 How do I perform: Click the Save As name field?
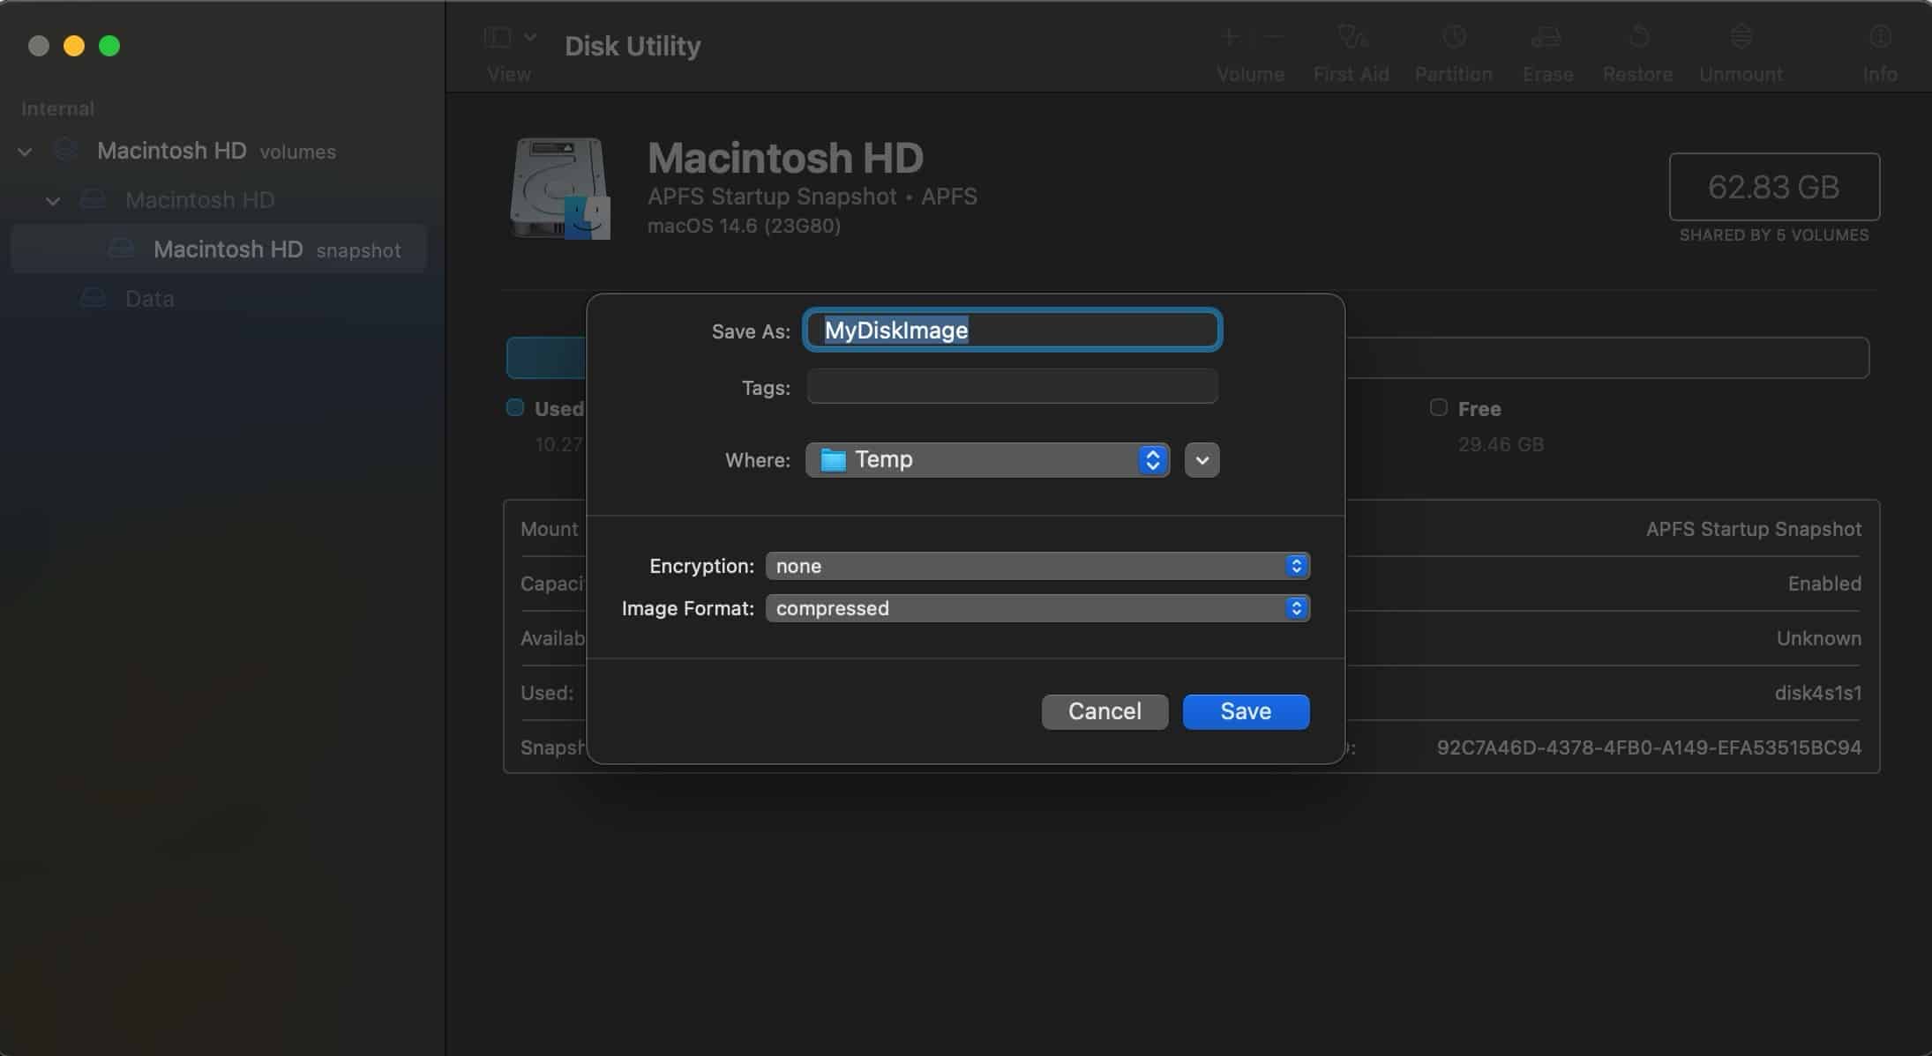click(x=1012, y=330)
